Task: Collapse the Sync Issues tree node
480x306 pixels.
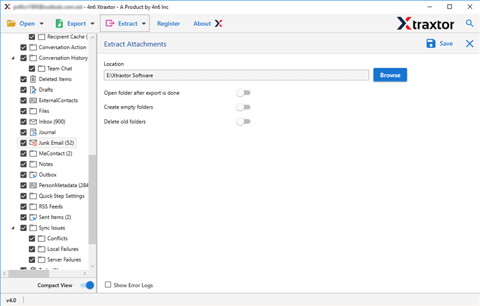Action: click(x=13, y=228)
